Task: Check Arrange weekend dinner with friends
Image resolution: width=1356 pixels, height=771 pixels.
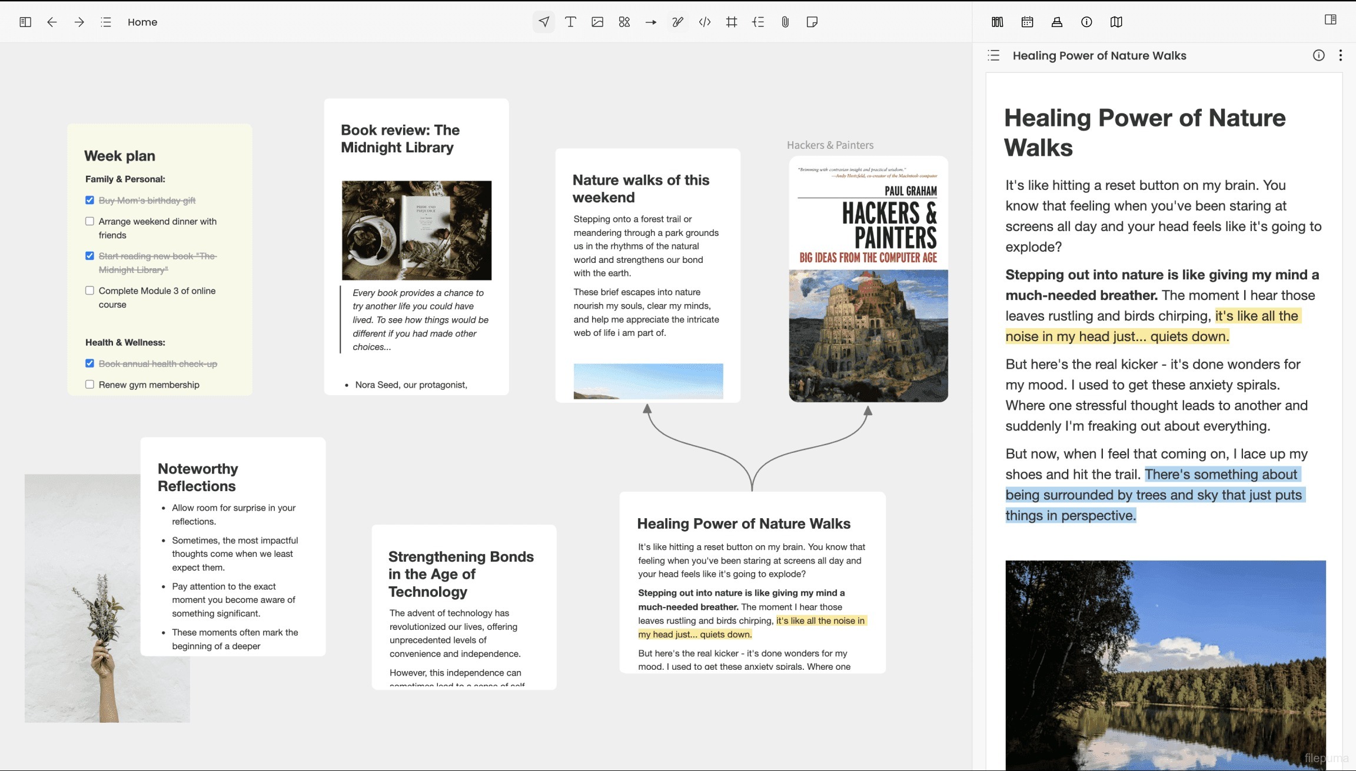Action: (x=89, y=221)
